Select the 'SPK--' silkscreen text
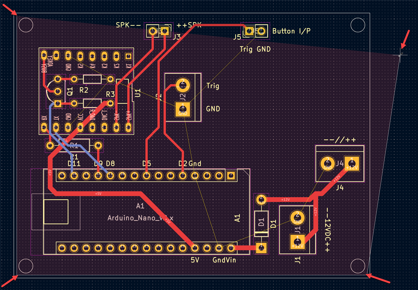418x290 pixels. 128,25
